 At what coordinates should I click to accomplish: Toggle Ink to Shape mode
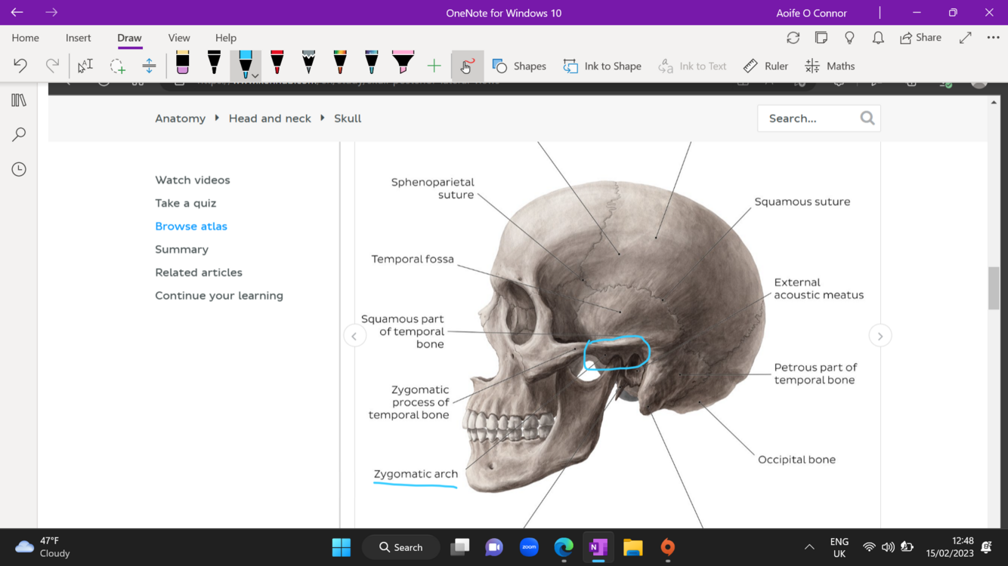(x=602, y=66)
